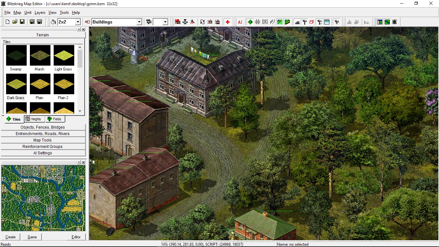This screenshot has width=439, height=247.
Task: Click the Editor button
Action: [76, 237]
